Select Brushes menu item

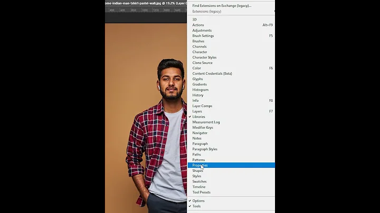click(231, 41)
